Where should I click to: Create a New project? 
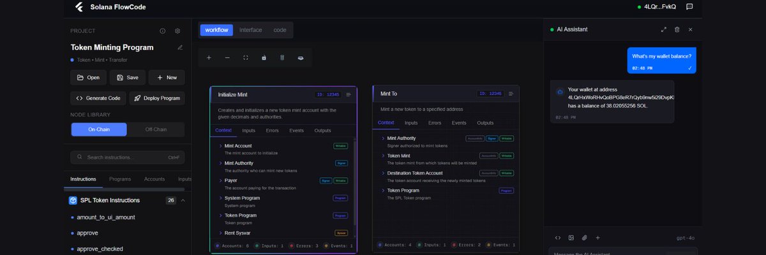pos(167,77)
